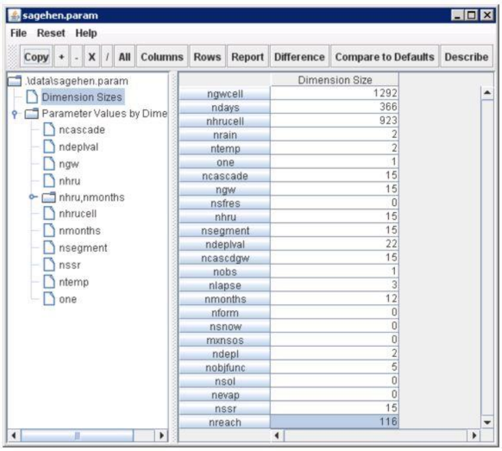Click the table's vertical scrollbar up arrow
This screenshot has width=502, height=451.
pos(488,93)
